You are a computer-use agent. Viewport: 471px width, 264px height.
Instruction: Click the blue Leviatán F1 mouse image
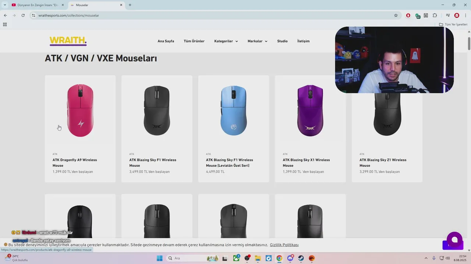coord(234,110)
